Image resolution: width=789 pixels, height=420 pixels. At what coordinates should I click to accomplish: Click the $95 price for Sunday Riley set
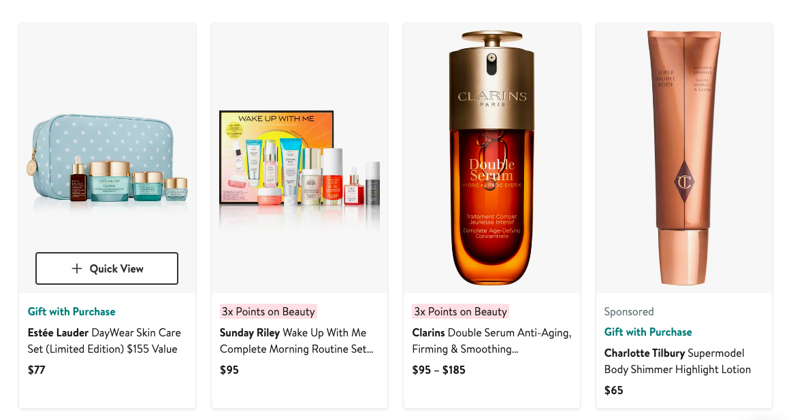(x=229, y=370)
